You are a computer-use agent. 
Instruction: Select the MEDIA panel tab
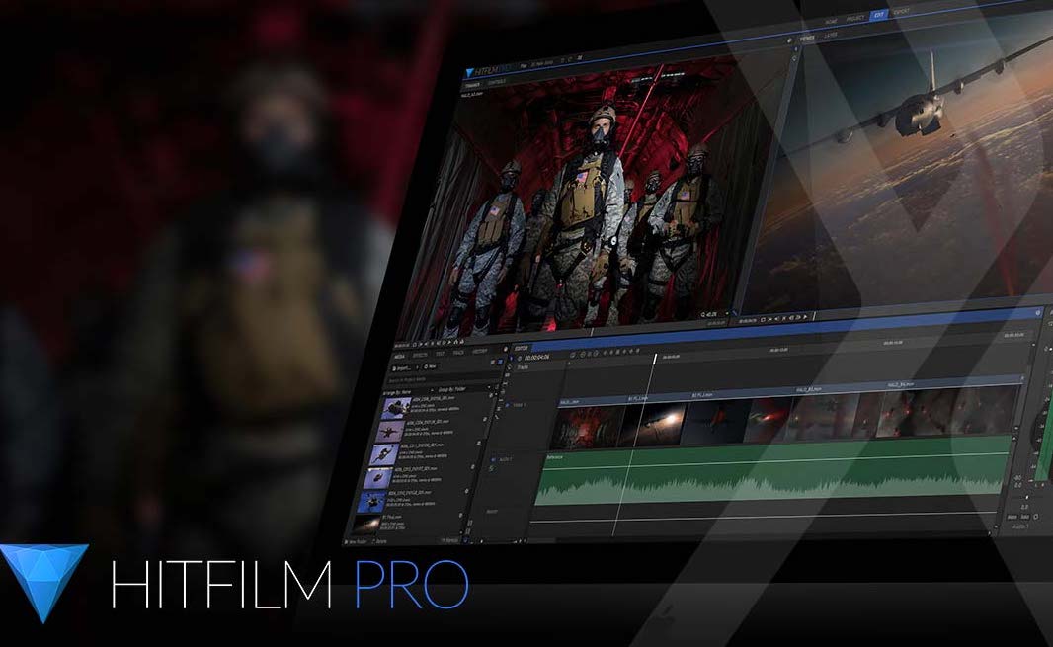click(400, 356)
